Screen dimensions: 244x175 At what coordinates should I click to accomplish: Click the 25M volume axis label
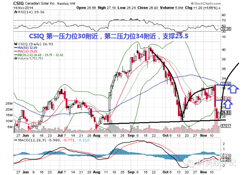[9, 104]
